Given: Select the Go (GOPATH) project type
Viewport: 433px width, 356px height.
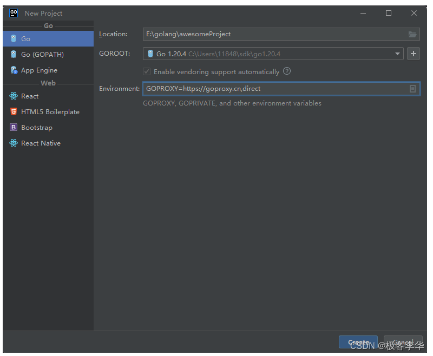Looking at the screenshot, I should [48, 54].
